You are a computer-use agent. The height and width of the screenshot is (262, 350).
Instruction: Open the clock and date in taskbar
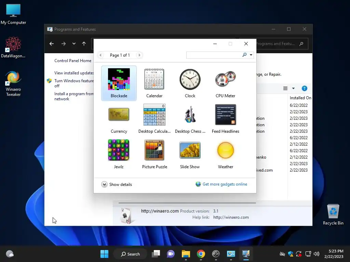pos(334,254)
